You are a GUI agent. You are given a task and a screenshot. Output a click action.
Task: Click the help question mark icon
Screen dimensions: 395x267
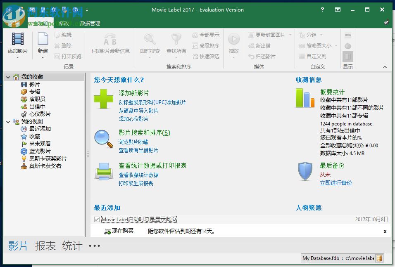point(322,9)
